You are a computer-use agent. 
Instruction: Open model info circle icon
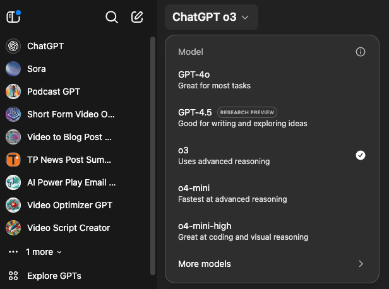pyautogui.click(x=360, y=52)
